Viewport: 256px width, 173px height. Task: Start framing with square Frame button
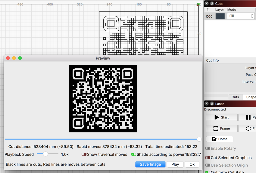(x=222, y=128)
